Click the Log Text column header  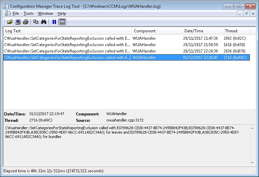pyautogui.click(x=67, y=31)
